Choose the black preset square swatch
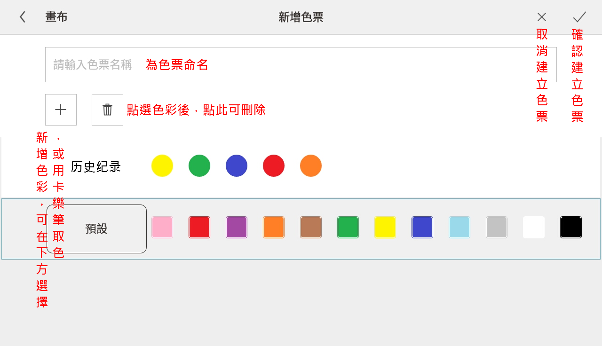This screenshot has width=602, height=346. (571, 227)
